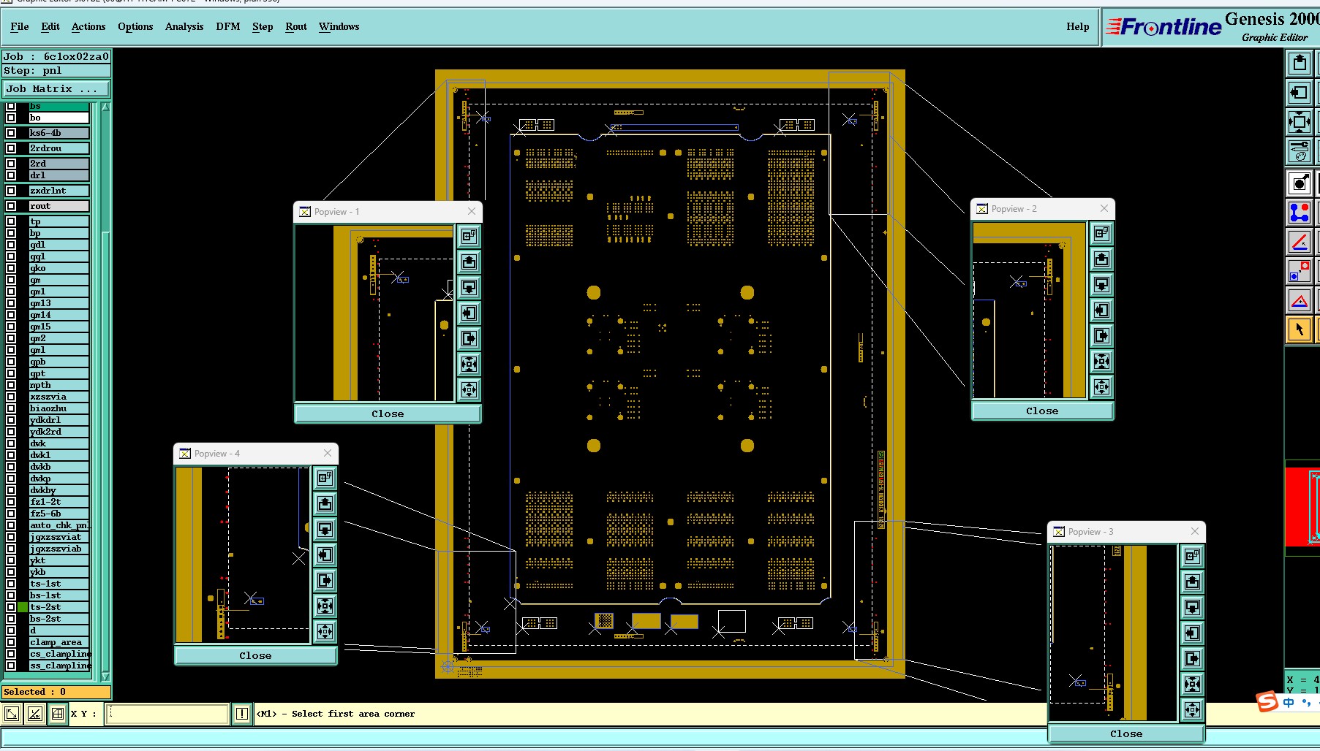Open the DFM menu

pyautogui.click(x=228, y=26)
